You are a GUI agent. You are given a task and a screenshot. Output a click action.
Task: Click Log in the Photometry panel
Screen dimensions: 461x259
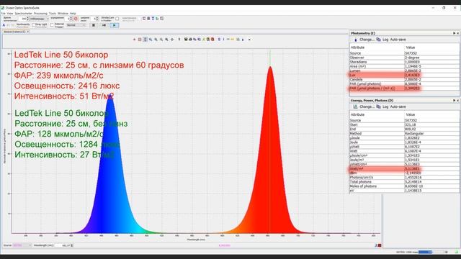[385, 40]
